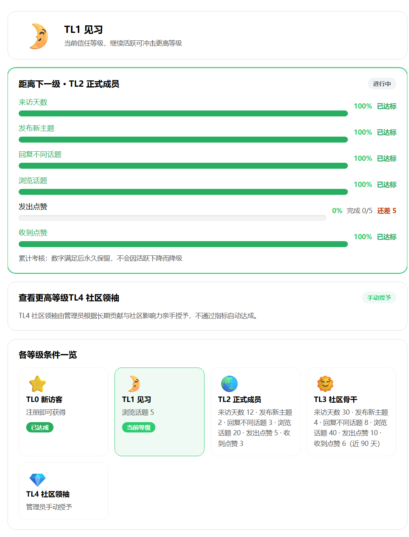Click the 0% value on the 发出点赞 row
This screenshot has width=409, height=537.
point(337,211)
